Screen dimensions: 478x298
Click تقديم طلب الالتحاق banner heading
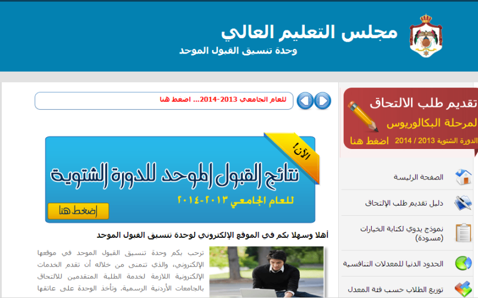(424, 103)
